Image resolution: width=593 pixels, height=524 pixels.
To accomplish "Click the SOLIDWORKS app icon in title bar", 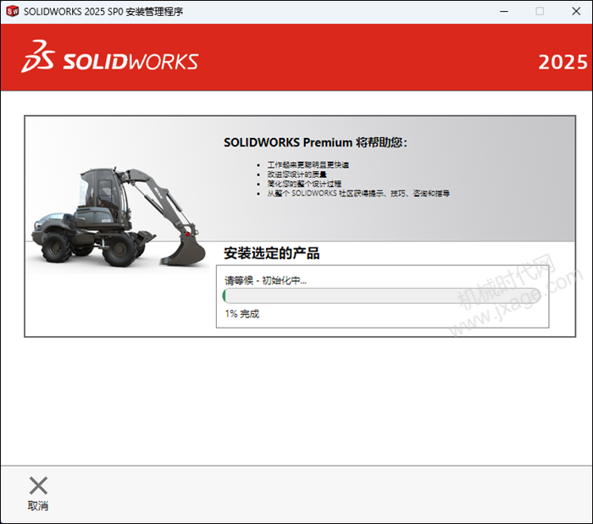I will pos(13,11).
